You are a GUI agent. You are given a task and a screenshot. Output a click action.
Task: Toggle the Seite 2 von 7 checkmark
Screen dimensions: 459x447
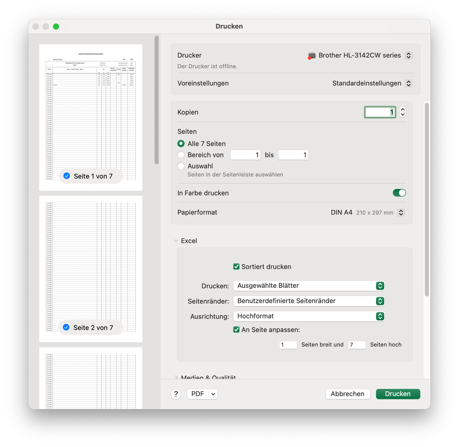[x=67, y=327]
